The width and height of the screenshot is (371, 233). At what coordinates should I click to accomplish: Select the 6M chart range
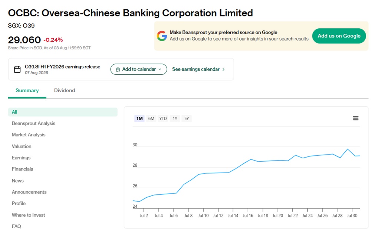(151, 119)
